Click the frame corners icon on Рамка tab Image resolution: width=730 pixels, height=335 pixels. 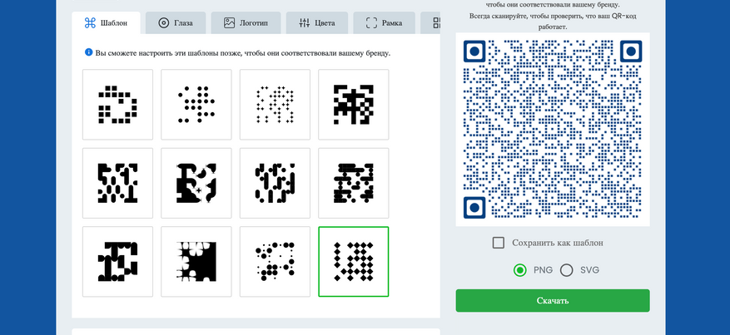pyautogui.click(x=371, y=23)
